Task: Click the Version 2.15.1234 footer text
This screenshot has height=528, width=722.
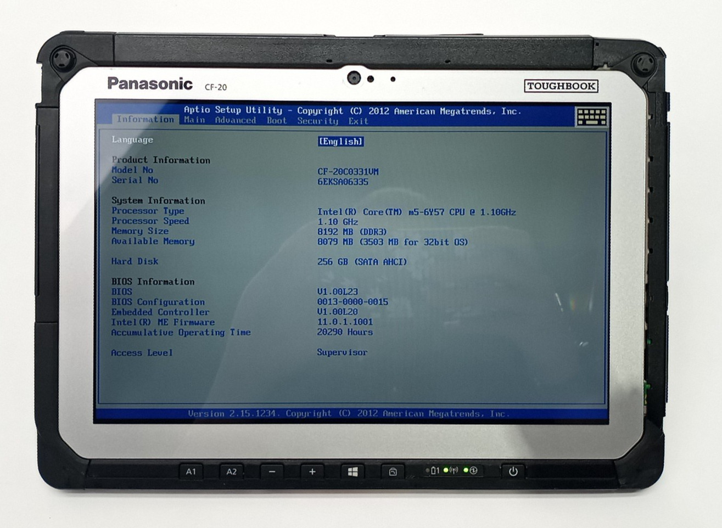Action: [x=349, y=413]
